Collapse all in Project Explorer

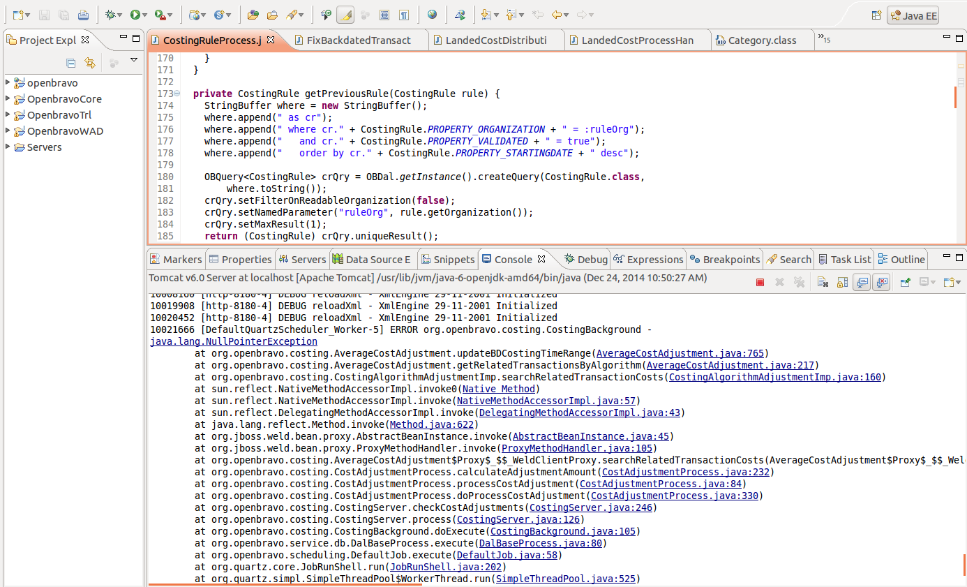[70, 63]
